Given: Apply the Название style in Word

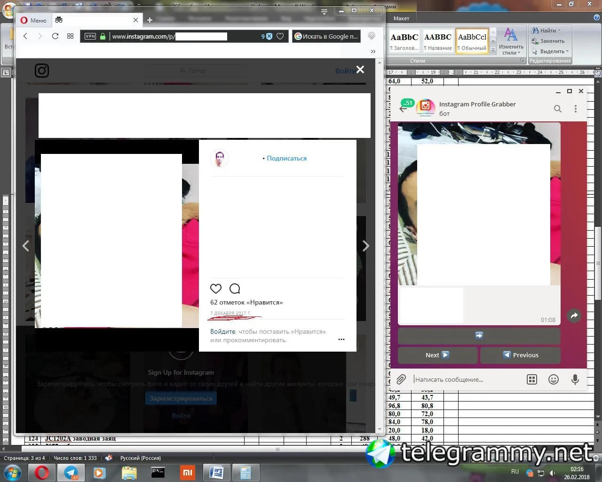Looking at the screenshot, I should coord(438,40).
